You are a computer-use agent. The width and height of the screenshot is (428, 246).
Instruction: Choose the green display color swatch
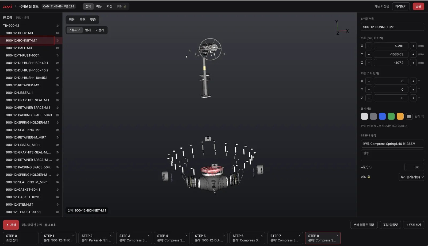(391, 116)
